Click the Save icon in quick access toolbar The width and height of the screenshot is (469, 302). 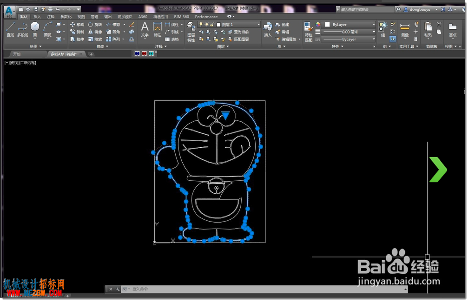tap(36, 10)
